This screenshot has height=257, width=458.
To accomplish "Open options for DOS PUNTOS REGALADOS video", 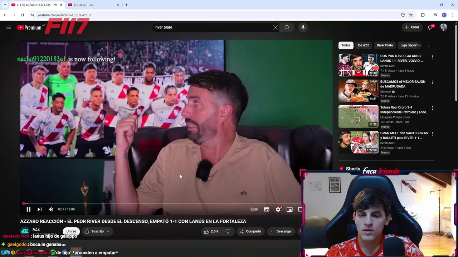I will (x=432, y=57).
